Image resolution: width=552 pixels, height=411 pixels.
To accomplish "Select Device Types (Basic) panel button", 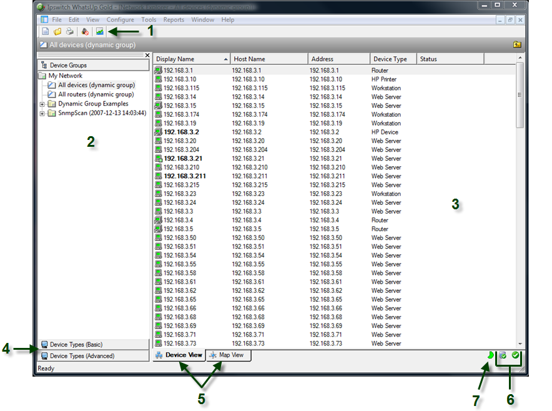I will click(94, 345).
